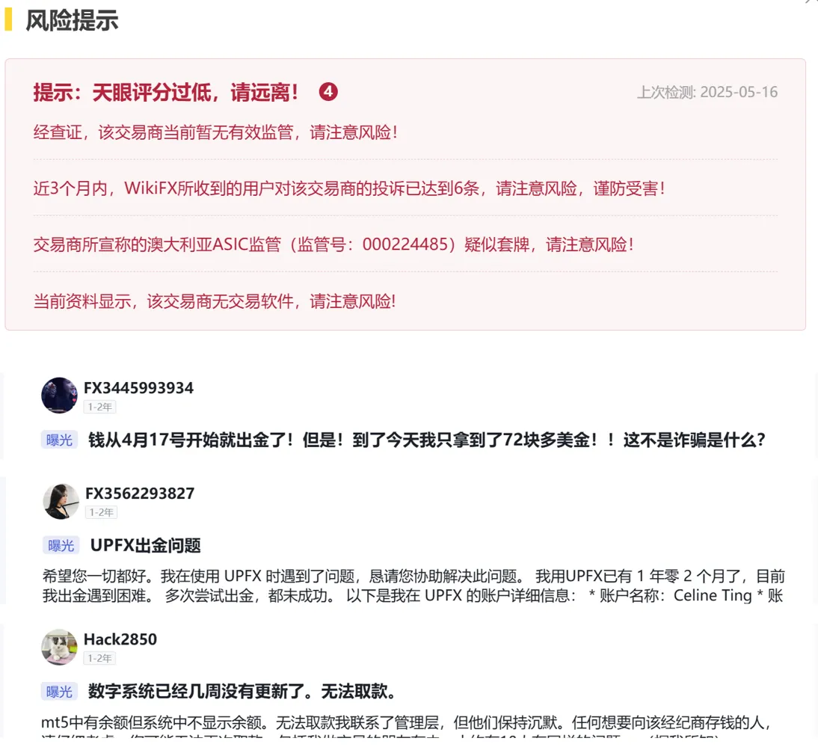Click the 曝光 tag beside UPFX出金问题
818x750 pixels.
[x=61, y=546]
